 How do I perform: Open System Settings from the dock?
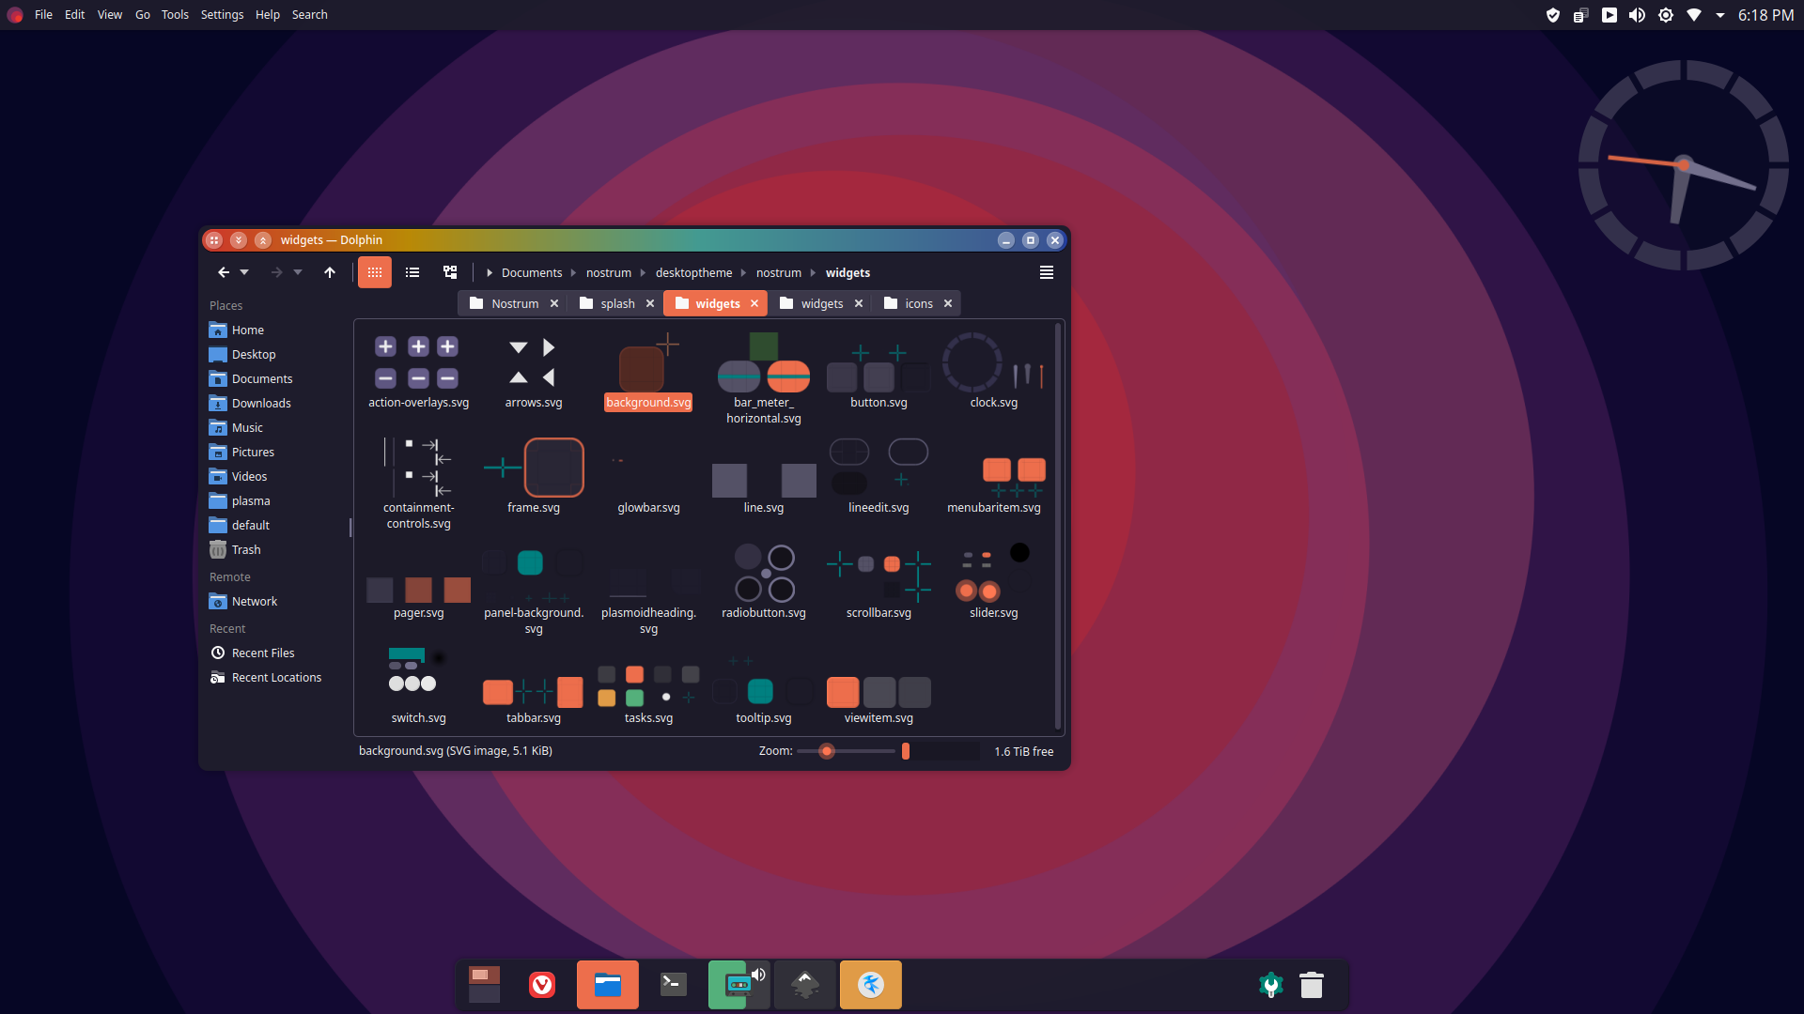point(1269,985)
